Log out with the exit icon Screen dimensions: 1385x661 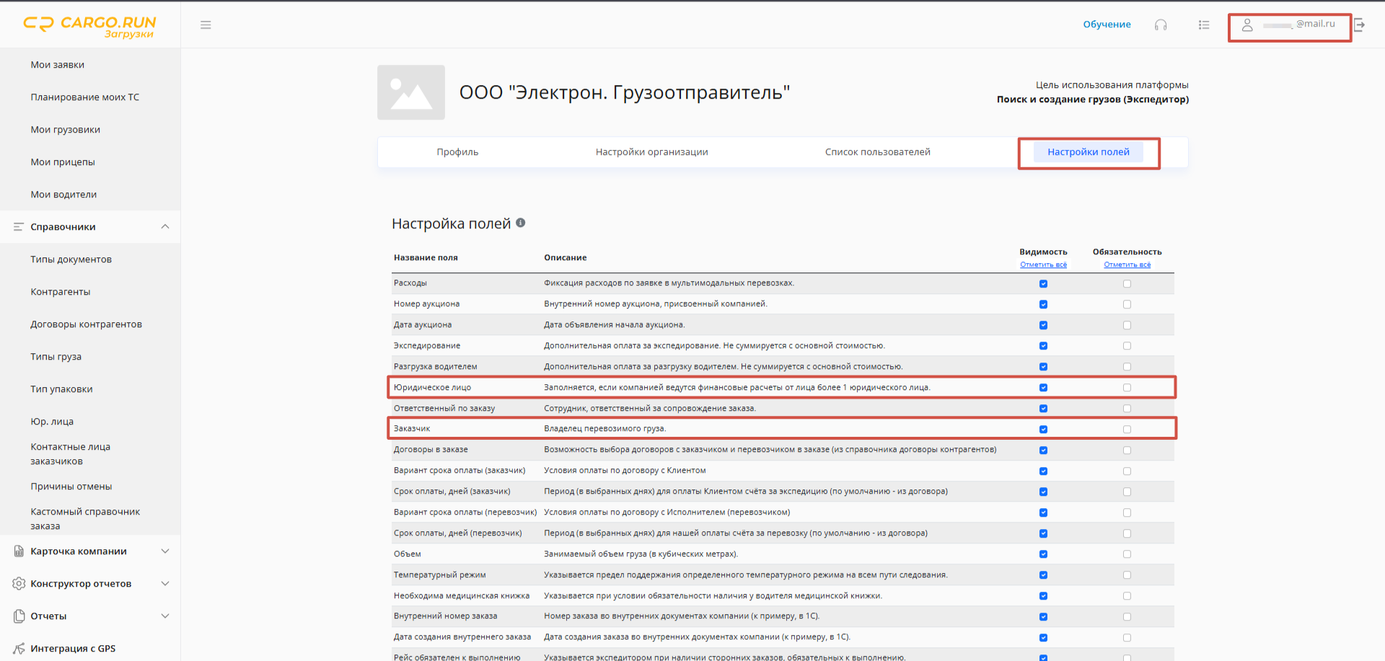[1360, 25]
